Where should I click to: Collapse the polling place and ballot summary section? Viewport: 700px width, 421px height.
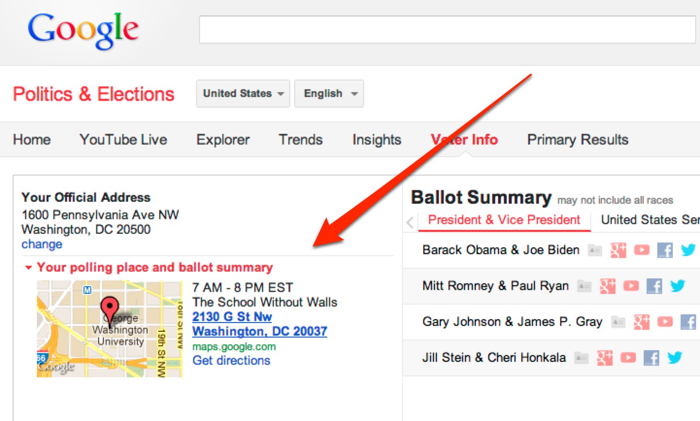[x=28, y=267]
